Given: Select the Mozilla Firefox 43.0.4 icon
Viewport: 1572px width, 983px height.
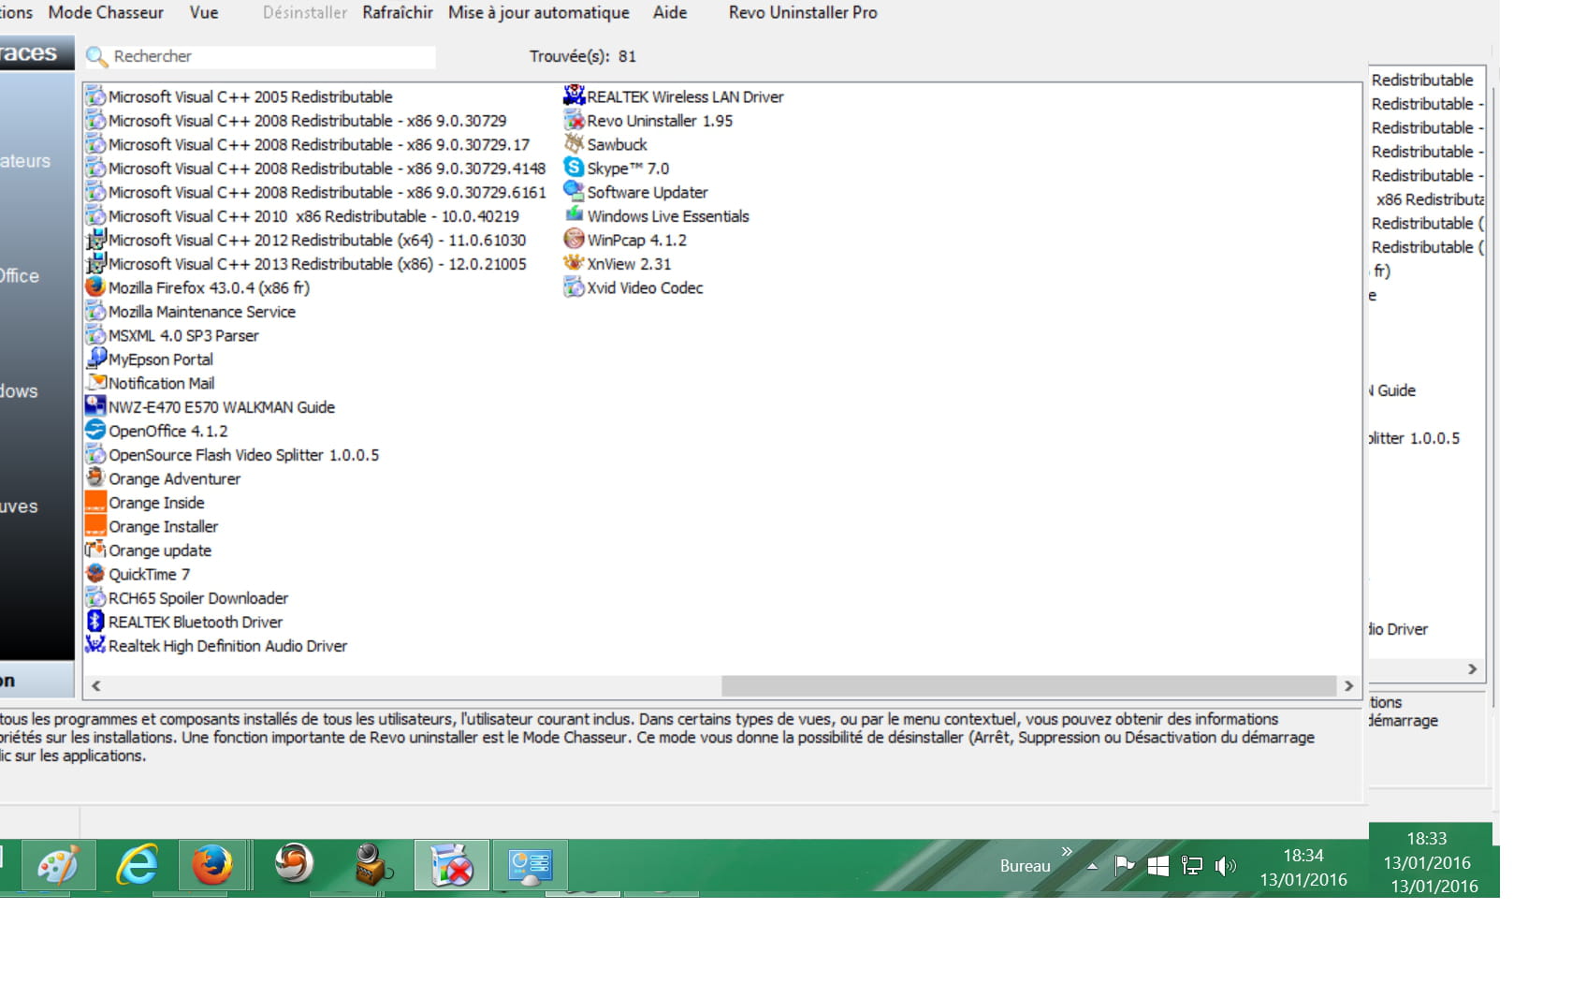Looking at the screenshot, I should coord(95,286).
